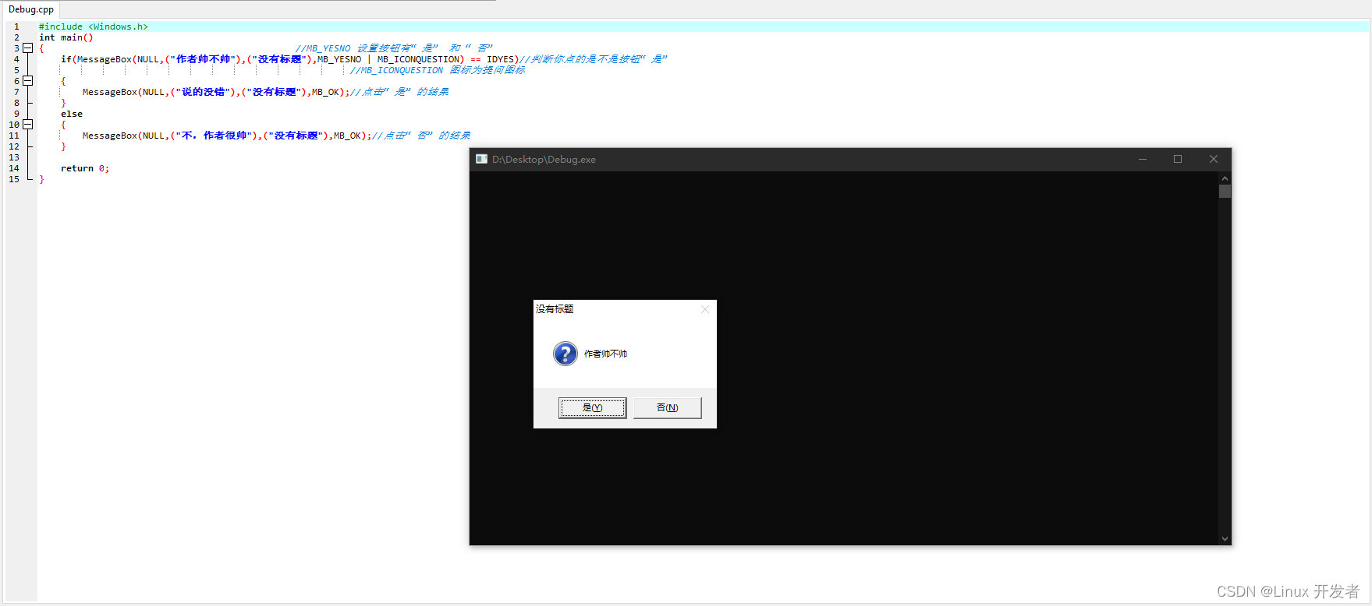Click the MB_YESNO flag in line 4
Image resolution: width=1372 pixels, height=606 pixels.
pyautogui.click(x=339, y=59)
